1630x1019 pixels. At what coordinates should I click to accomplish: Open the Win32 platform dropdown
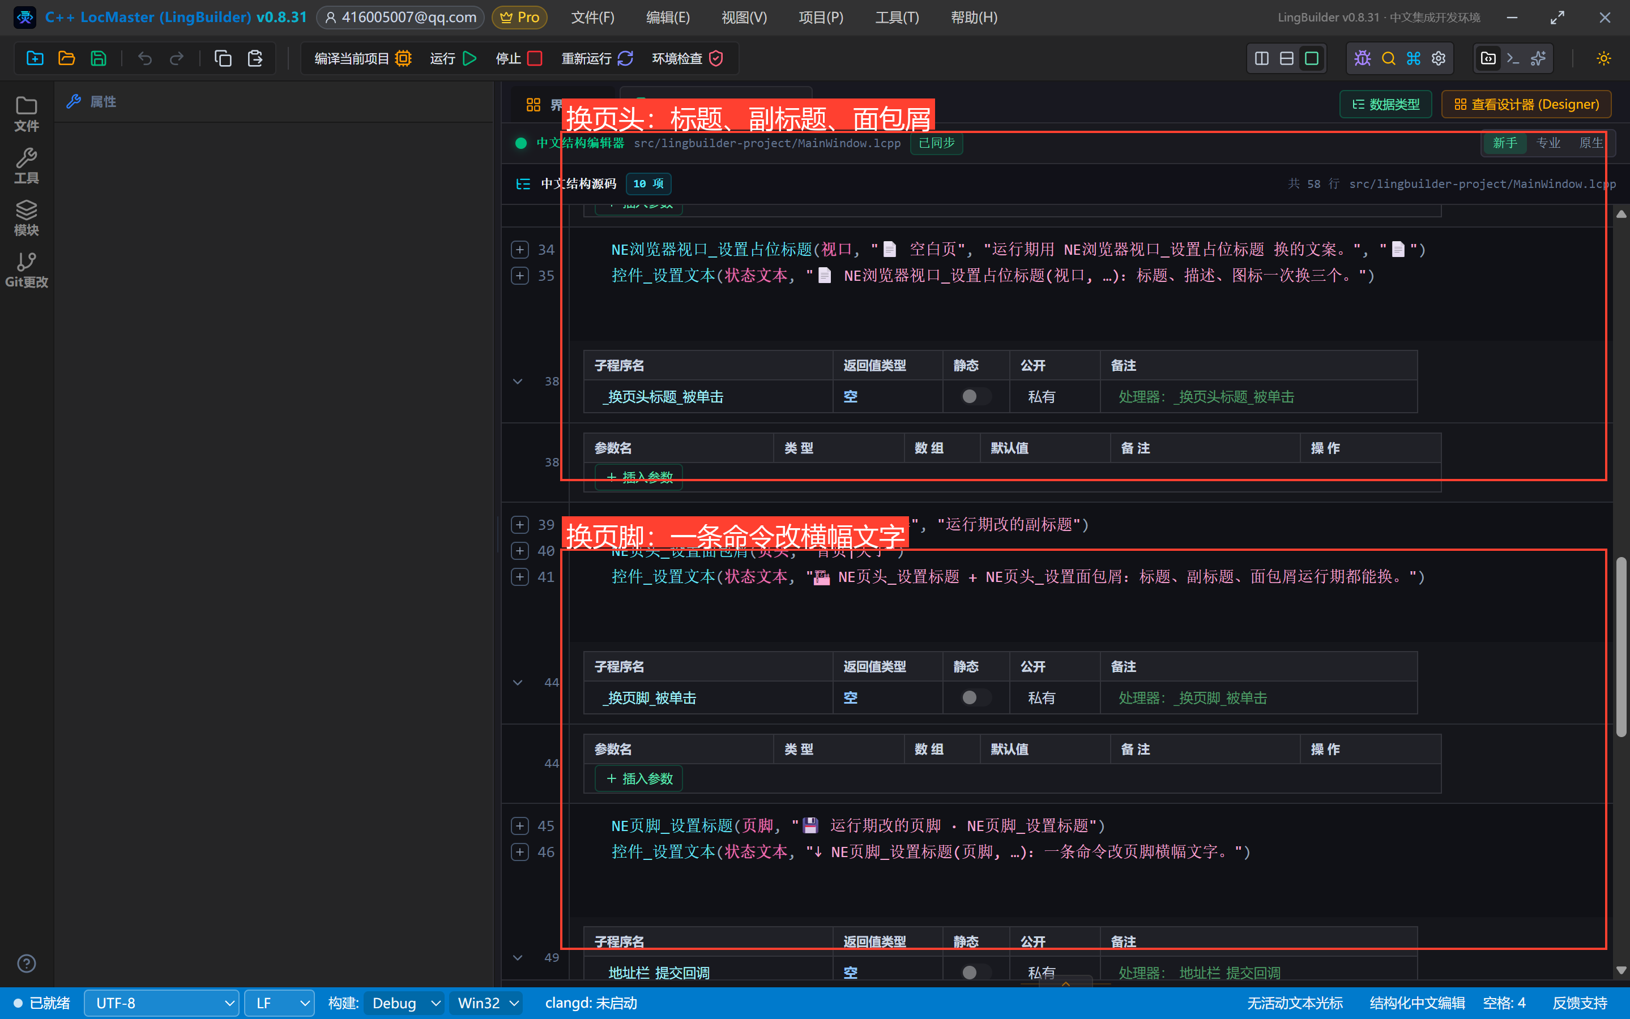pos(488,1003)
